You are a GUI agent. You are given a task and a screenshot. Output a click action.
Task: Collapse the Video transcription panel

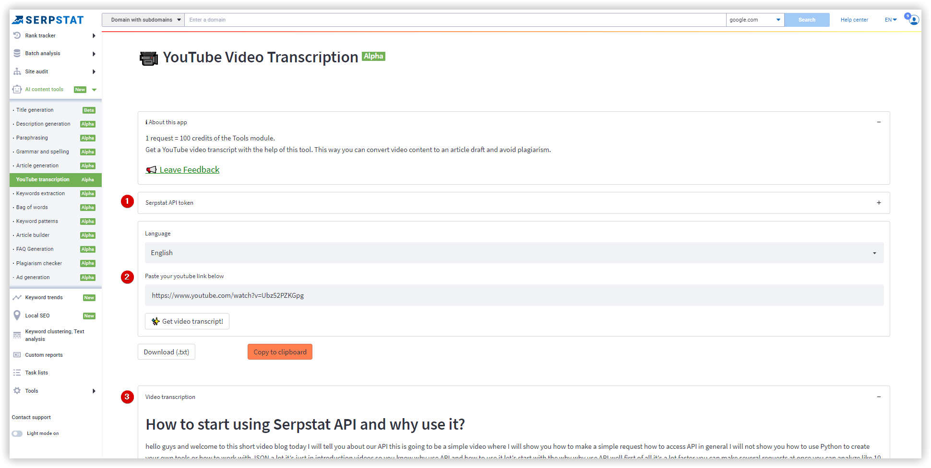coord(879,397)
